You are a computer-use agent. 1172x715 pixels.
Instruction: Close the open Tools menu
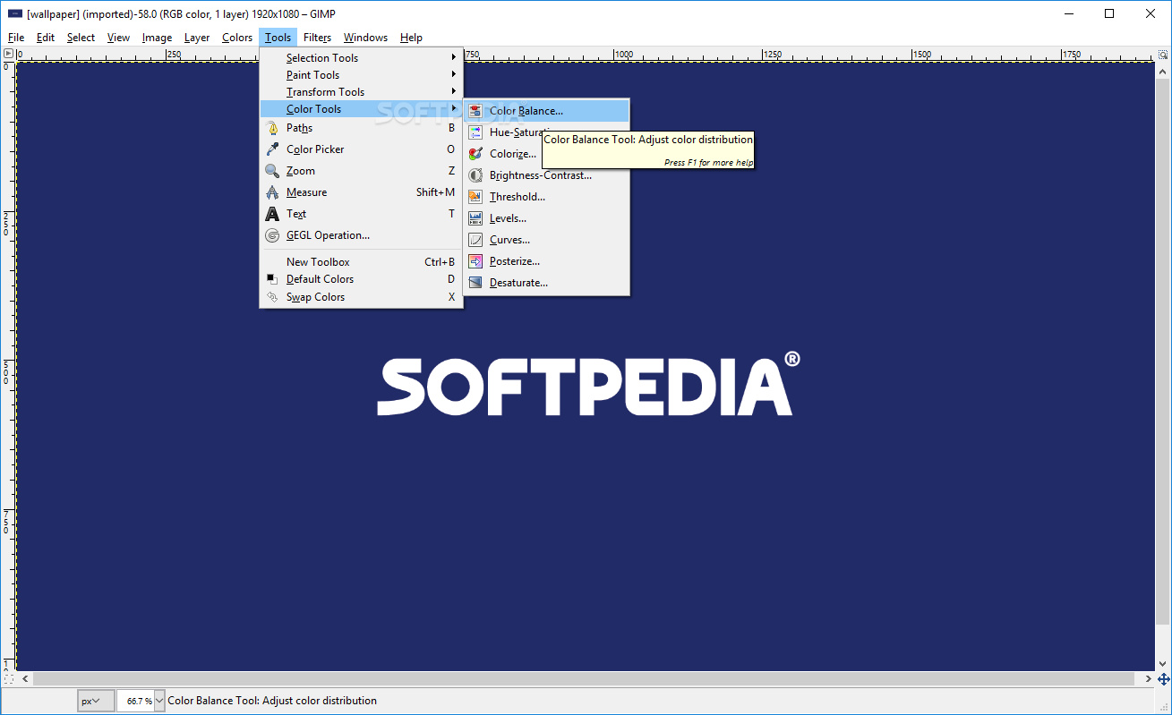click(x=278, y=38)
